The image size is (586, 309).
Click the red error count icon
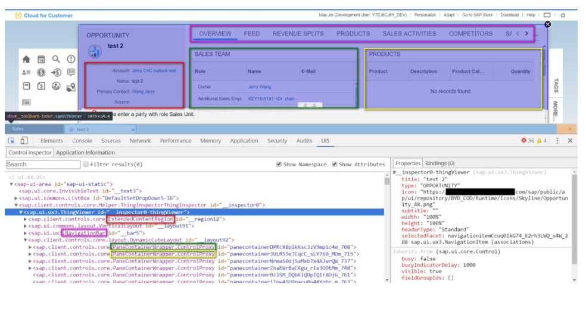coord(523,140)
